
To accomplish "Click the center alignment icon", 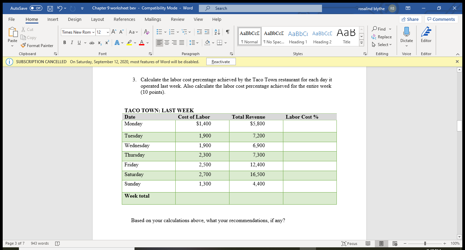I will 167,42.
